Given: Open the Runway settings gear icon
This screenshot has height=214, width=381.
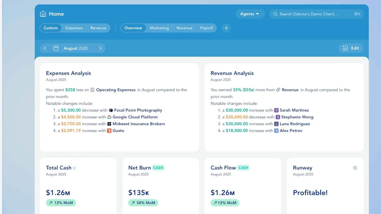Looking at the screenshot, I should point(355,168).
